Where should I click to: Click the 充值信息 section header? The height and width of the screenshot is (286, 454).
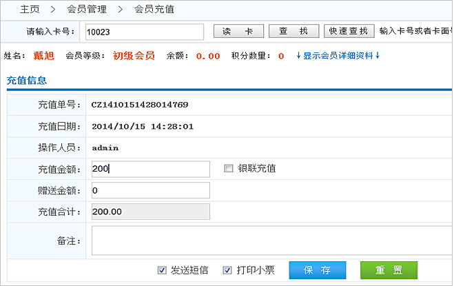(x=27, y=81)
